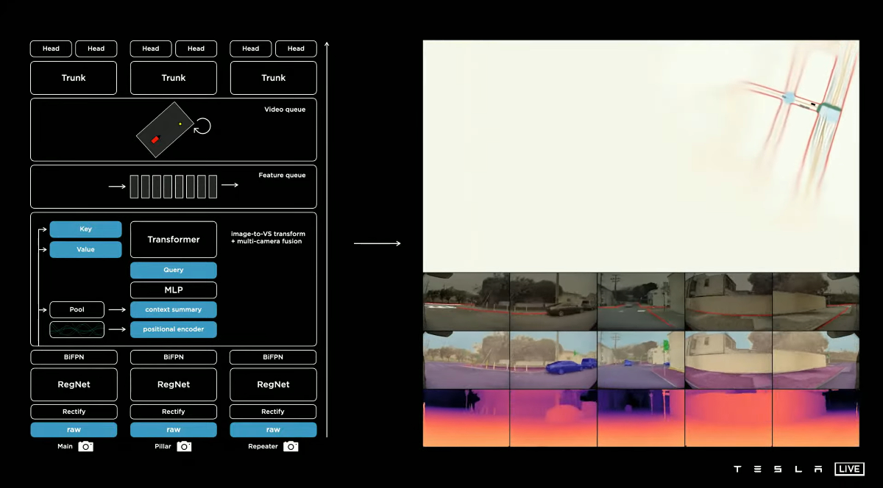Click the blue Key block

85,229
